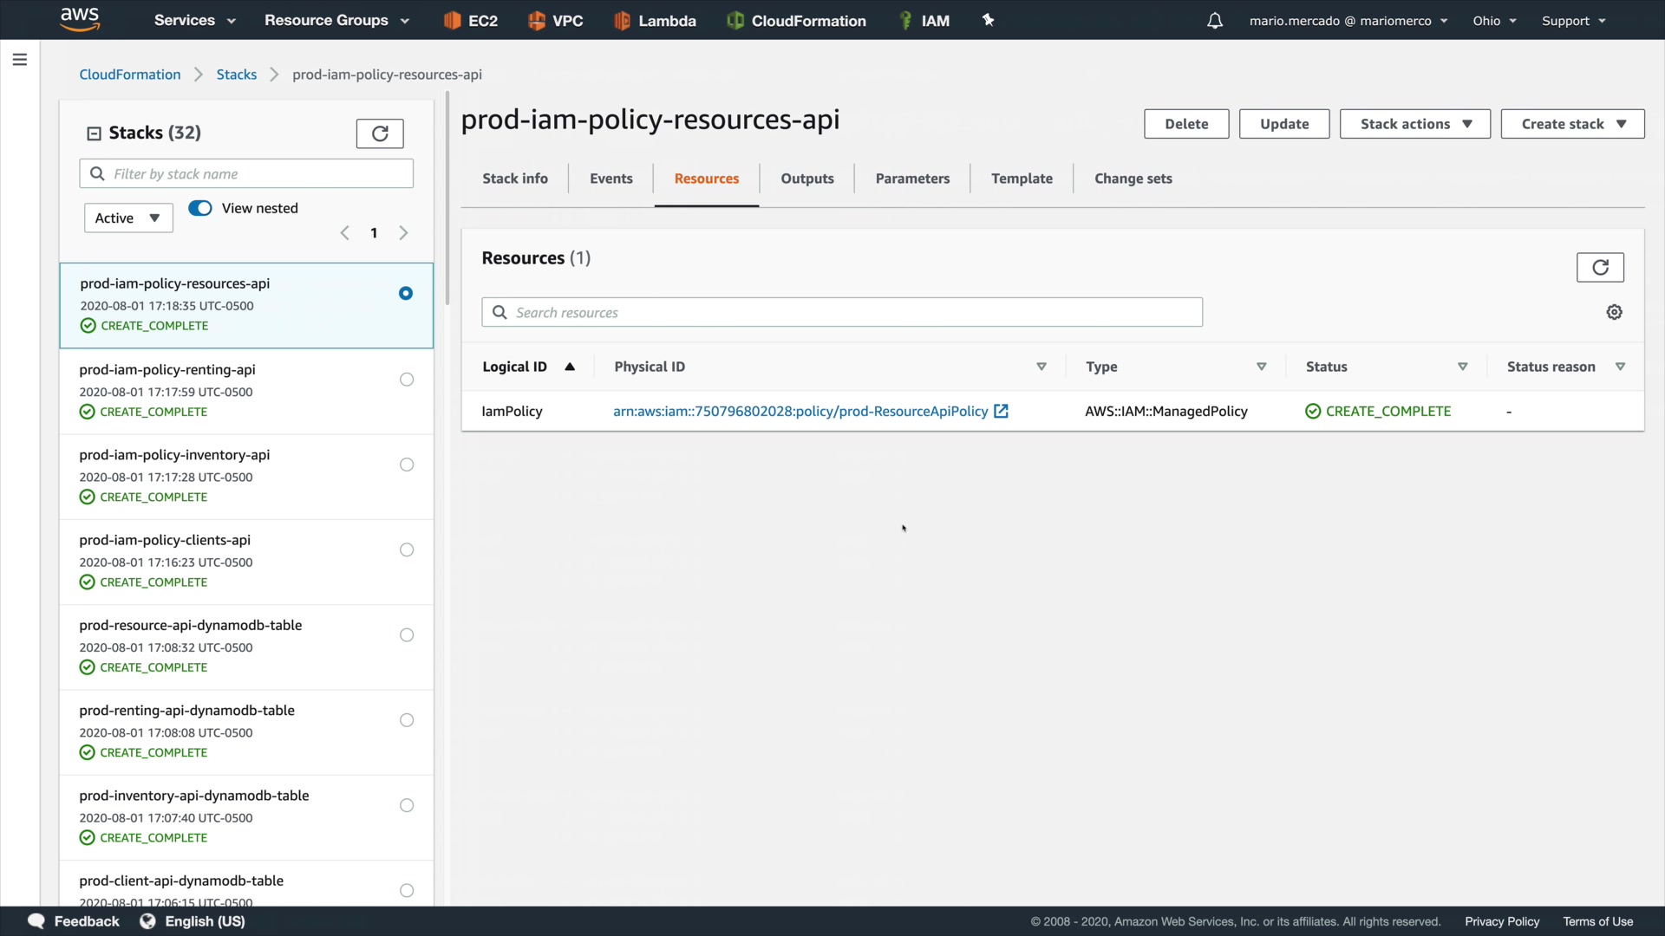Refresh the Stacks list
This screenshot has width=1665, height=936.
380,133
